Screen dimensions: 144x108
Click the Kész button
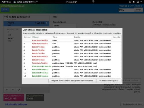(x=5, y=10)
